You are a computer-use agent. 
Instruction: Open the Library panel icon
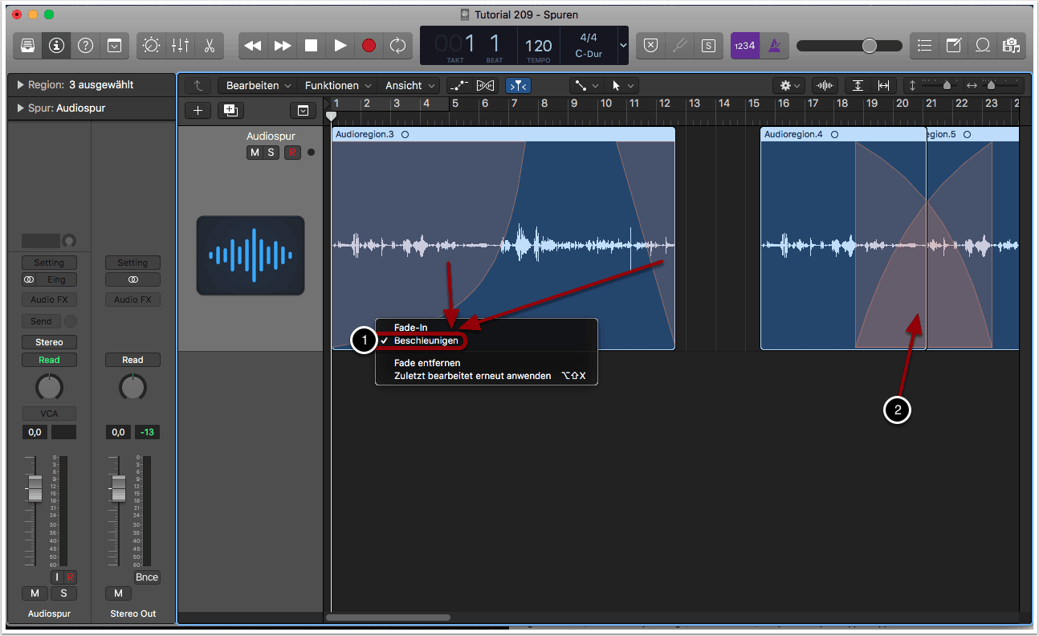coord(27,46)
